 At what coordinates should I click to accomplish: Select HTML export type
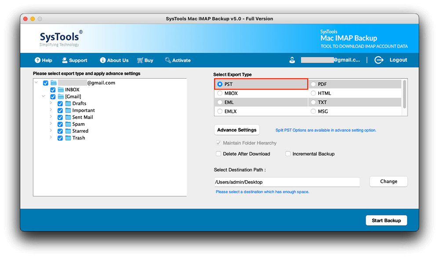tap(313, 93)
